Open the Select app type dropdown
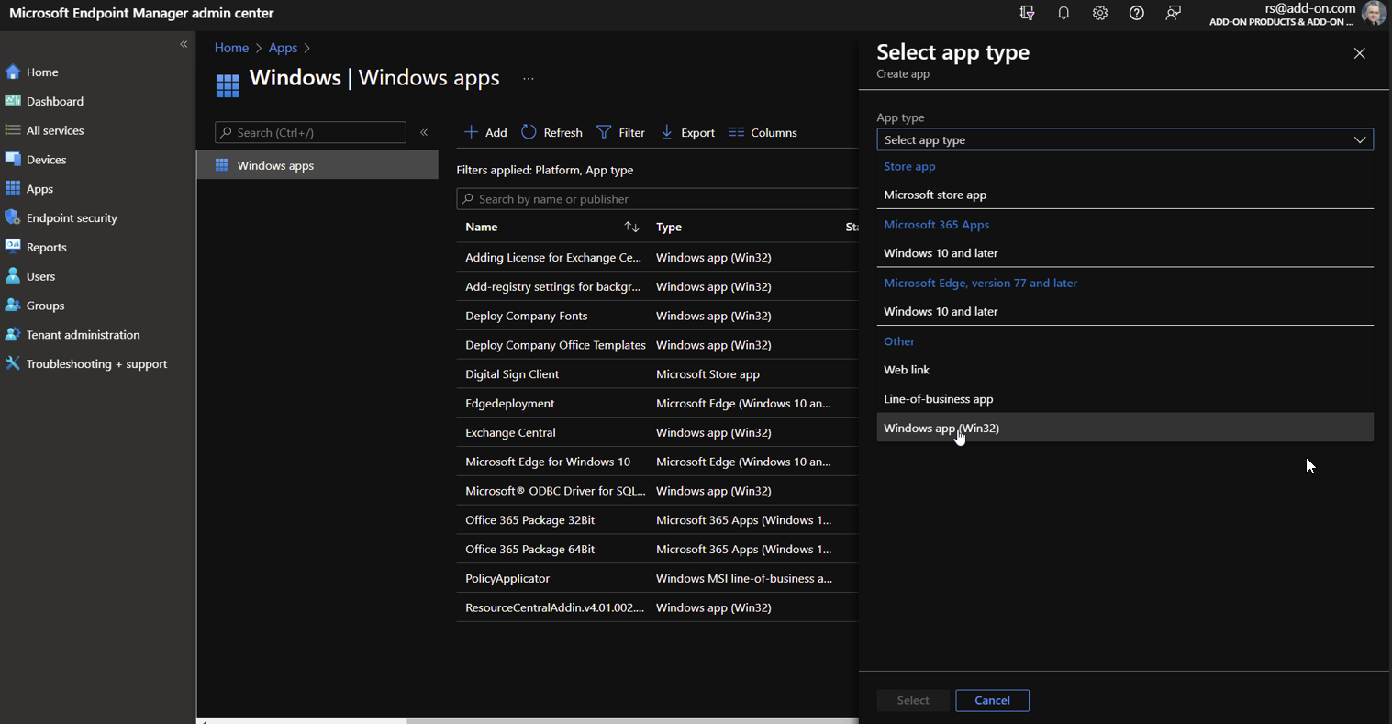Image resolution: width=1392 pixels, height=724 pixels. pyautogui.click(x=1125, y=139)
